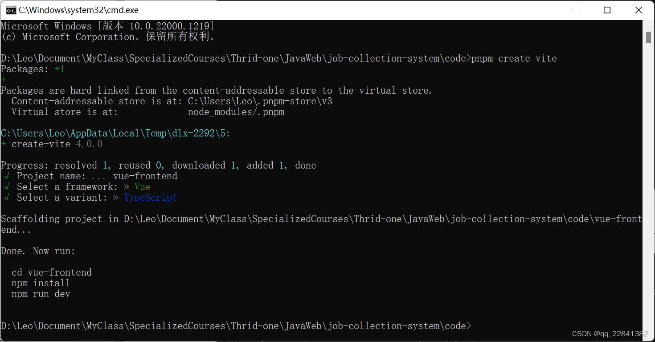Click the 'Done. Now run:' line
The width and height of the screenshot is (655, 342).
pos(38,251)
